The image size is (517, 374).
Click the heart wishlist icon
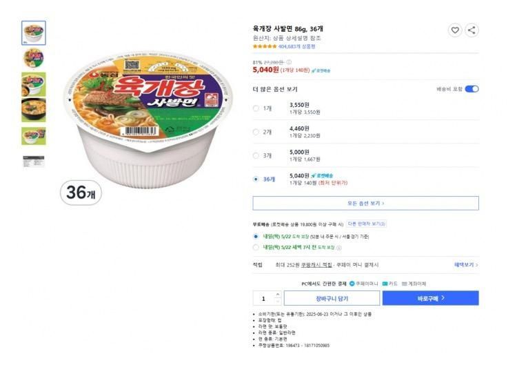click(454, 30)
